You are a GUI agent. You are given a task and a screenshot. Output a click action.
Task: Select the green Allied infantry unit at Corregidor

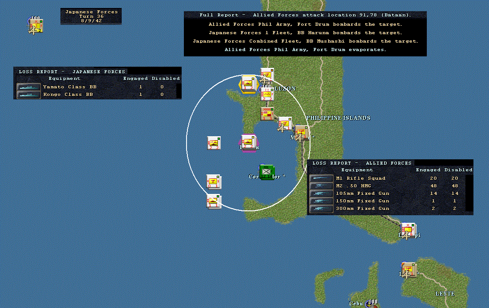click(266, 172)
